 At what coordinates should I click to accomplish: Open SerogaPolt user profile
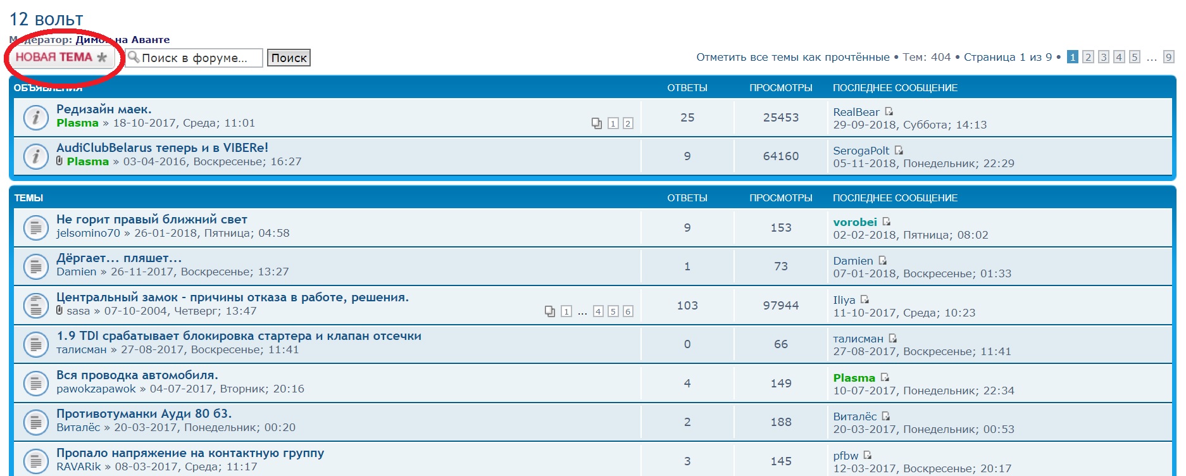[x=861, y=151]
